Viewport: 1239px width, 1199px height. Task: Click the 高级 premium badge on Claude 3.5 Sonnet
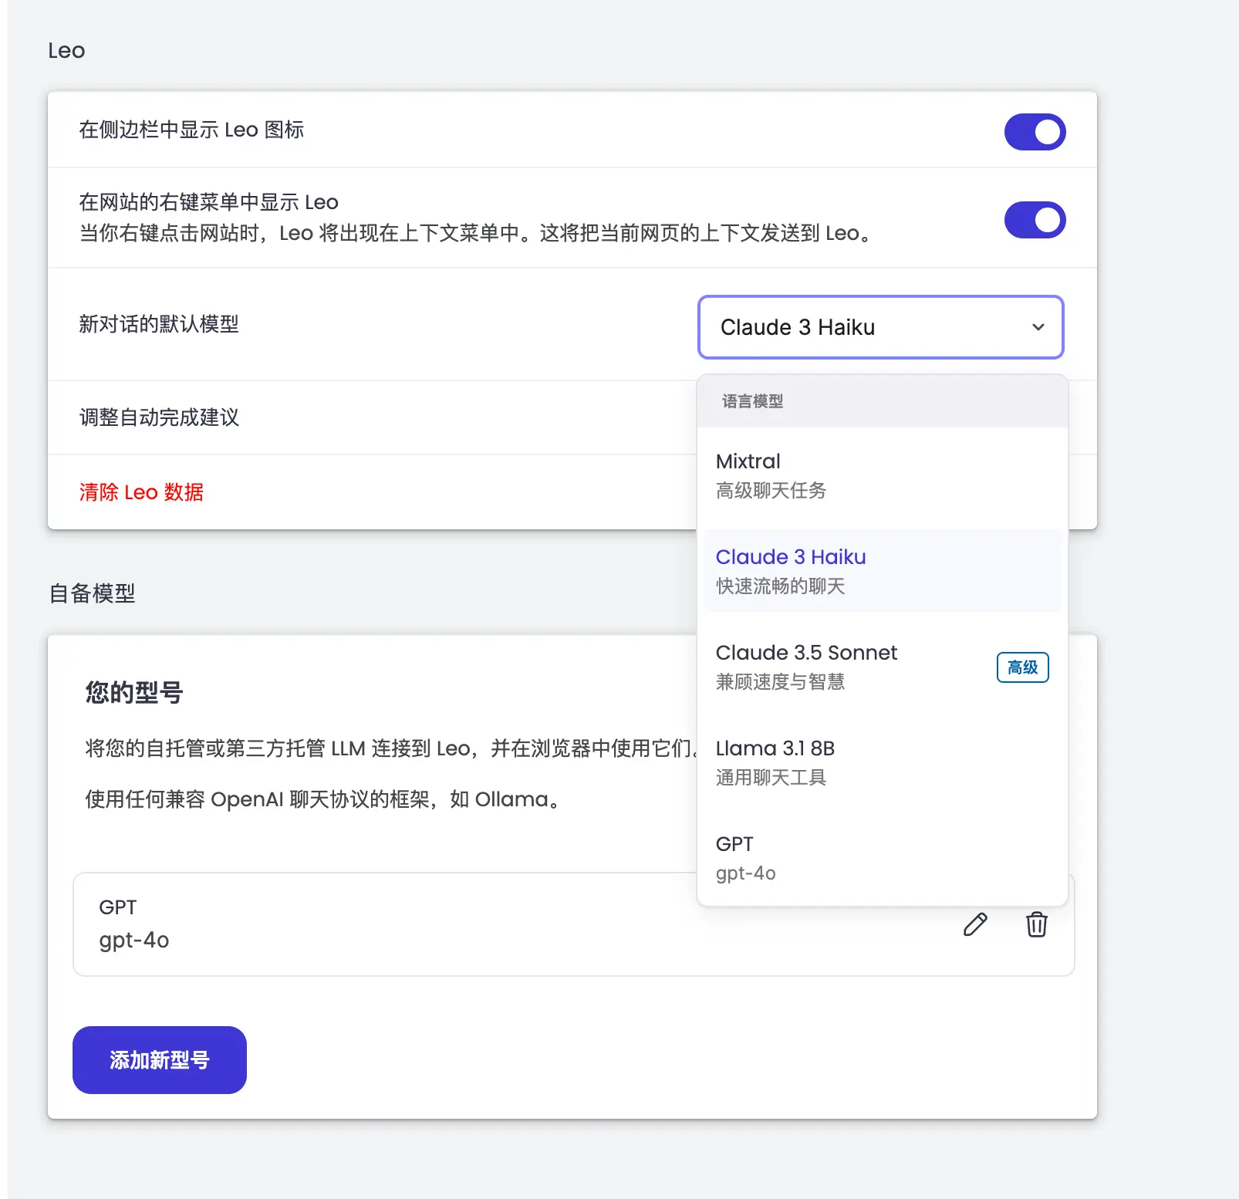click(x=1022, y=667)
